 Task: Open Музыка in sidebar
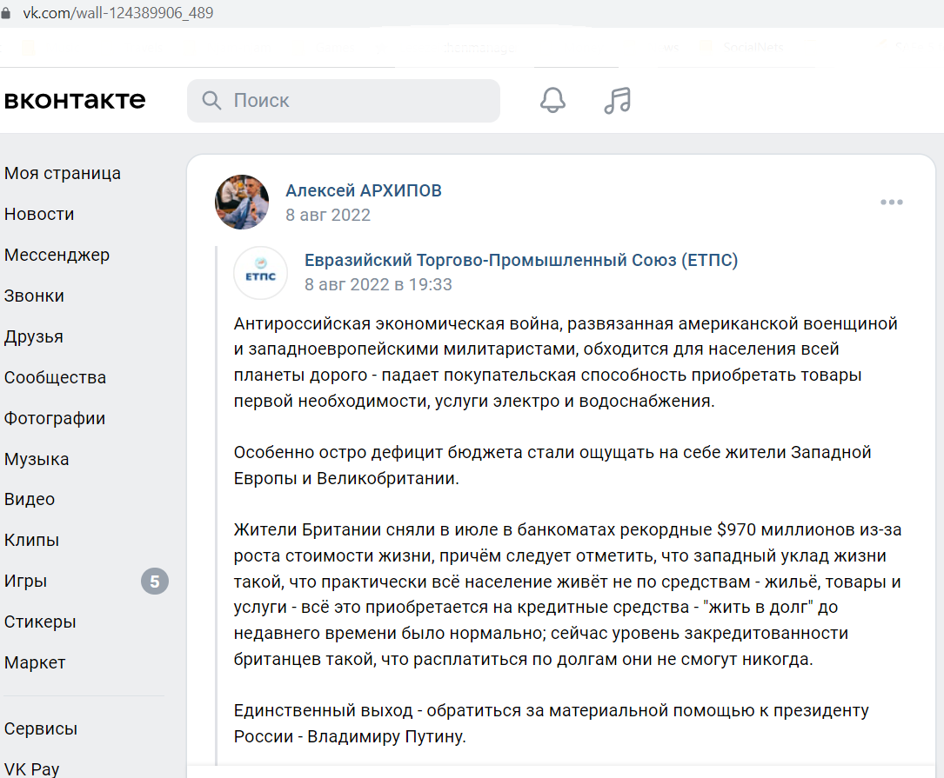tap(37, 459)
